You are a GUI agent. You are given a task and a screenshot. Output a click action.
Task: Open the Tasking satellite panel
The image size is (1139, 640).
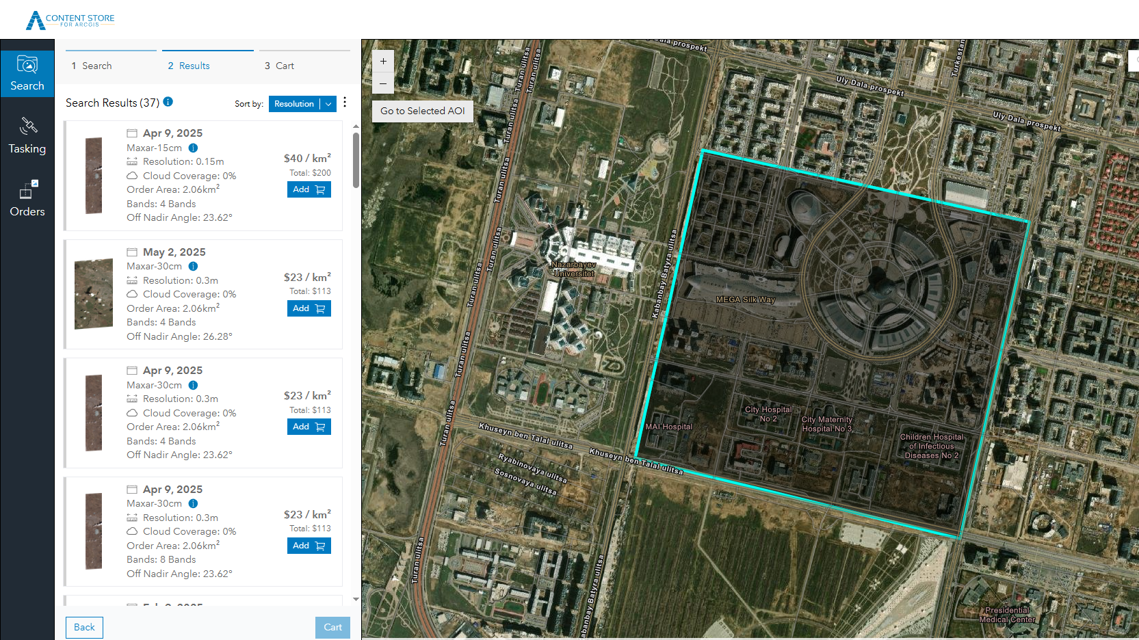coord(27,136)
